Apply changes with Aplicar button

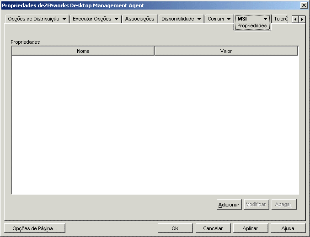251,228
